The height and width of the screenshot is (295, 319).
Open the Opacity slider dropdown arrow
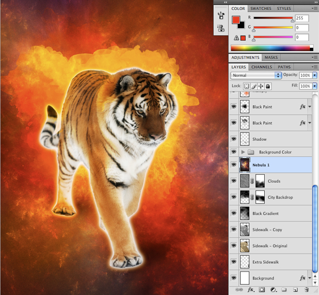315,75
